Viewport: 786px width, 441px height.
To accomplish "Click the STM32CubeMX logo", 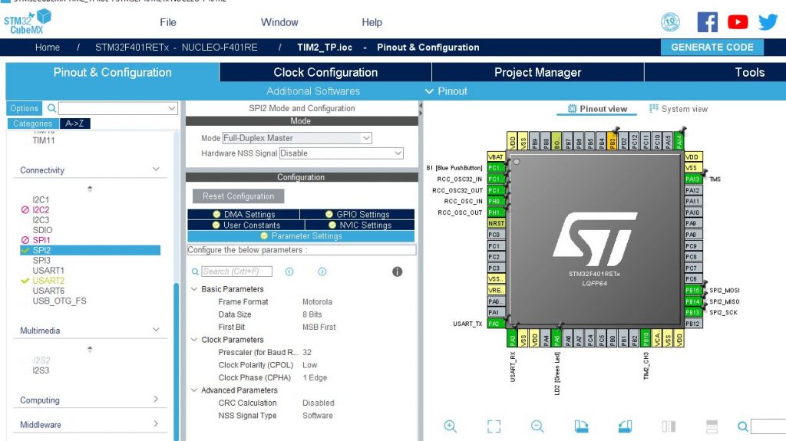I will coord(28,21).
